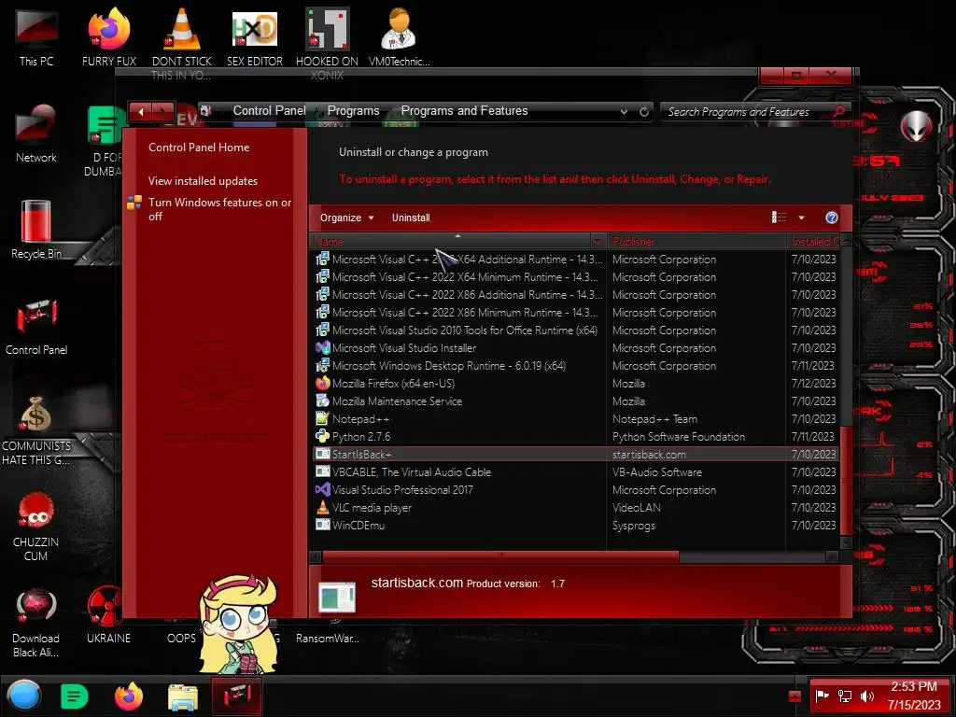
Task: Select Visual Studio 2010 Tools for Office Runtime
Action: point(575,330)
